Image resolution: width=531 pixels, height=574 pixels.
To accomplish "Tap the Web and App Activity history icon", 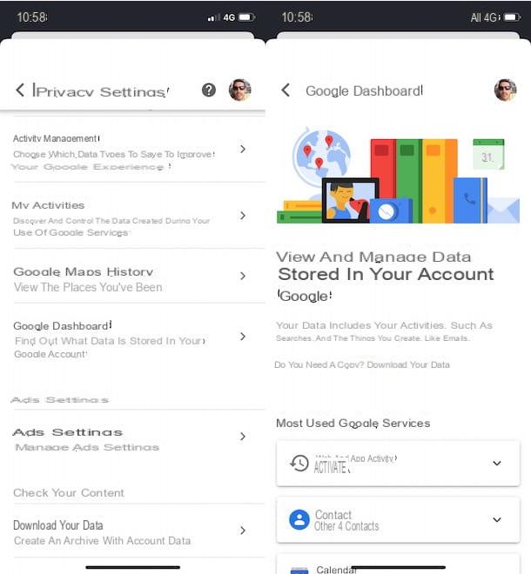I will (x=299, y=463).
